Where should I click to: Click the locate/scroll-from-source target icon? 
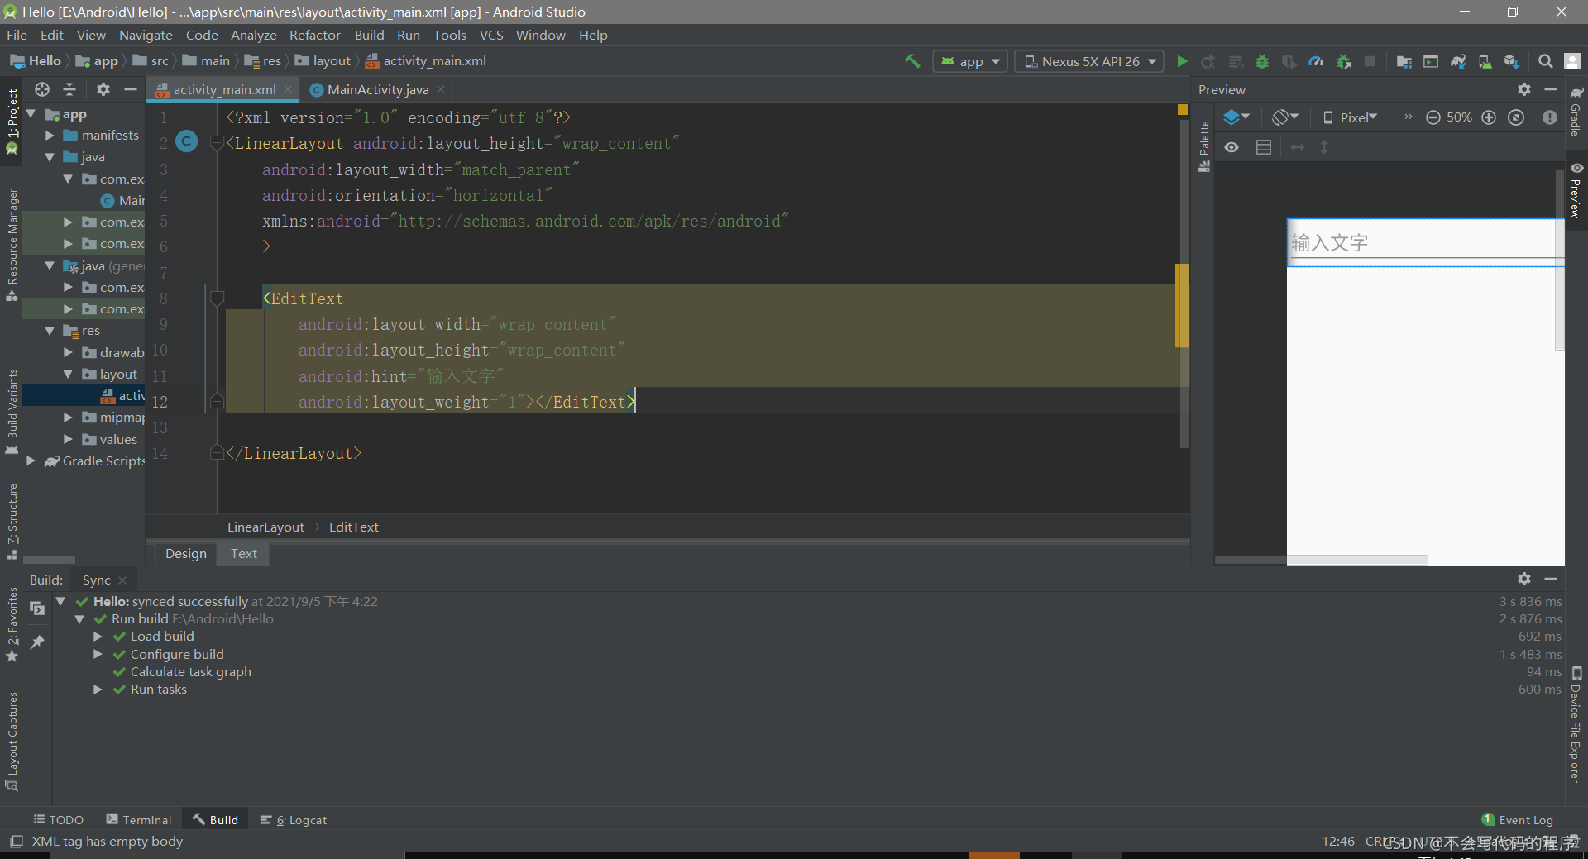click(x=42, y=89)
